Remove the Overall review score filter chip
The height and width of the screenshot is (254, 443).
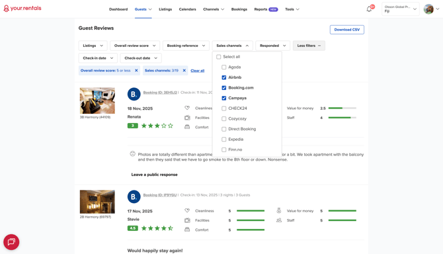click(x=136, y=70)
